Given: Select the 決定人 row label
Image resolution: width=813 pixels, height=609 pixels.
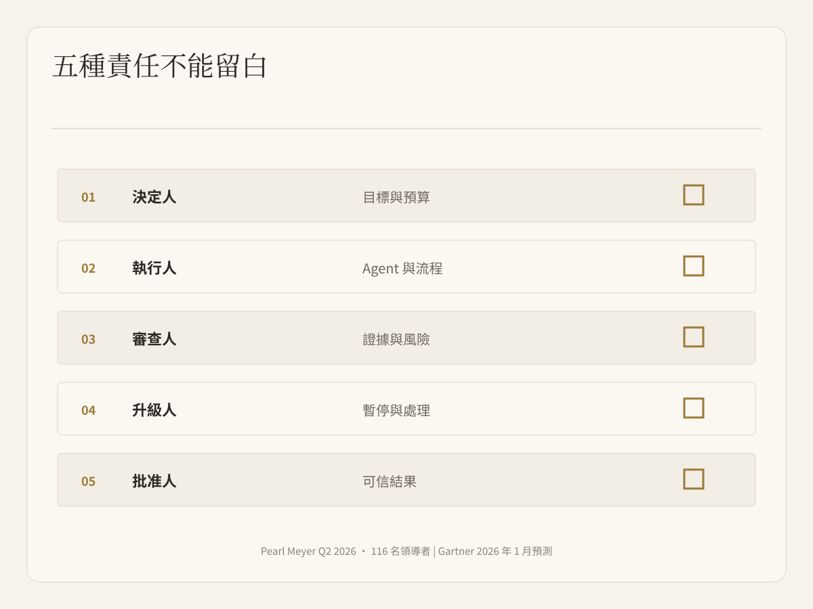Looking at the screenshot, I should tap(154, 197).
